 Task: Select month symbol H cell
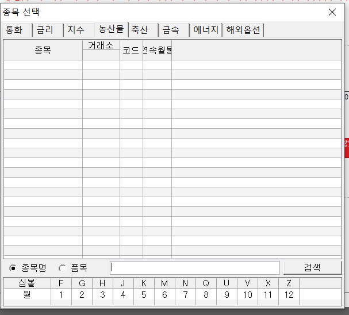102,283
